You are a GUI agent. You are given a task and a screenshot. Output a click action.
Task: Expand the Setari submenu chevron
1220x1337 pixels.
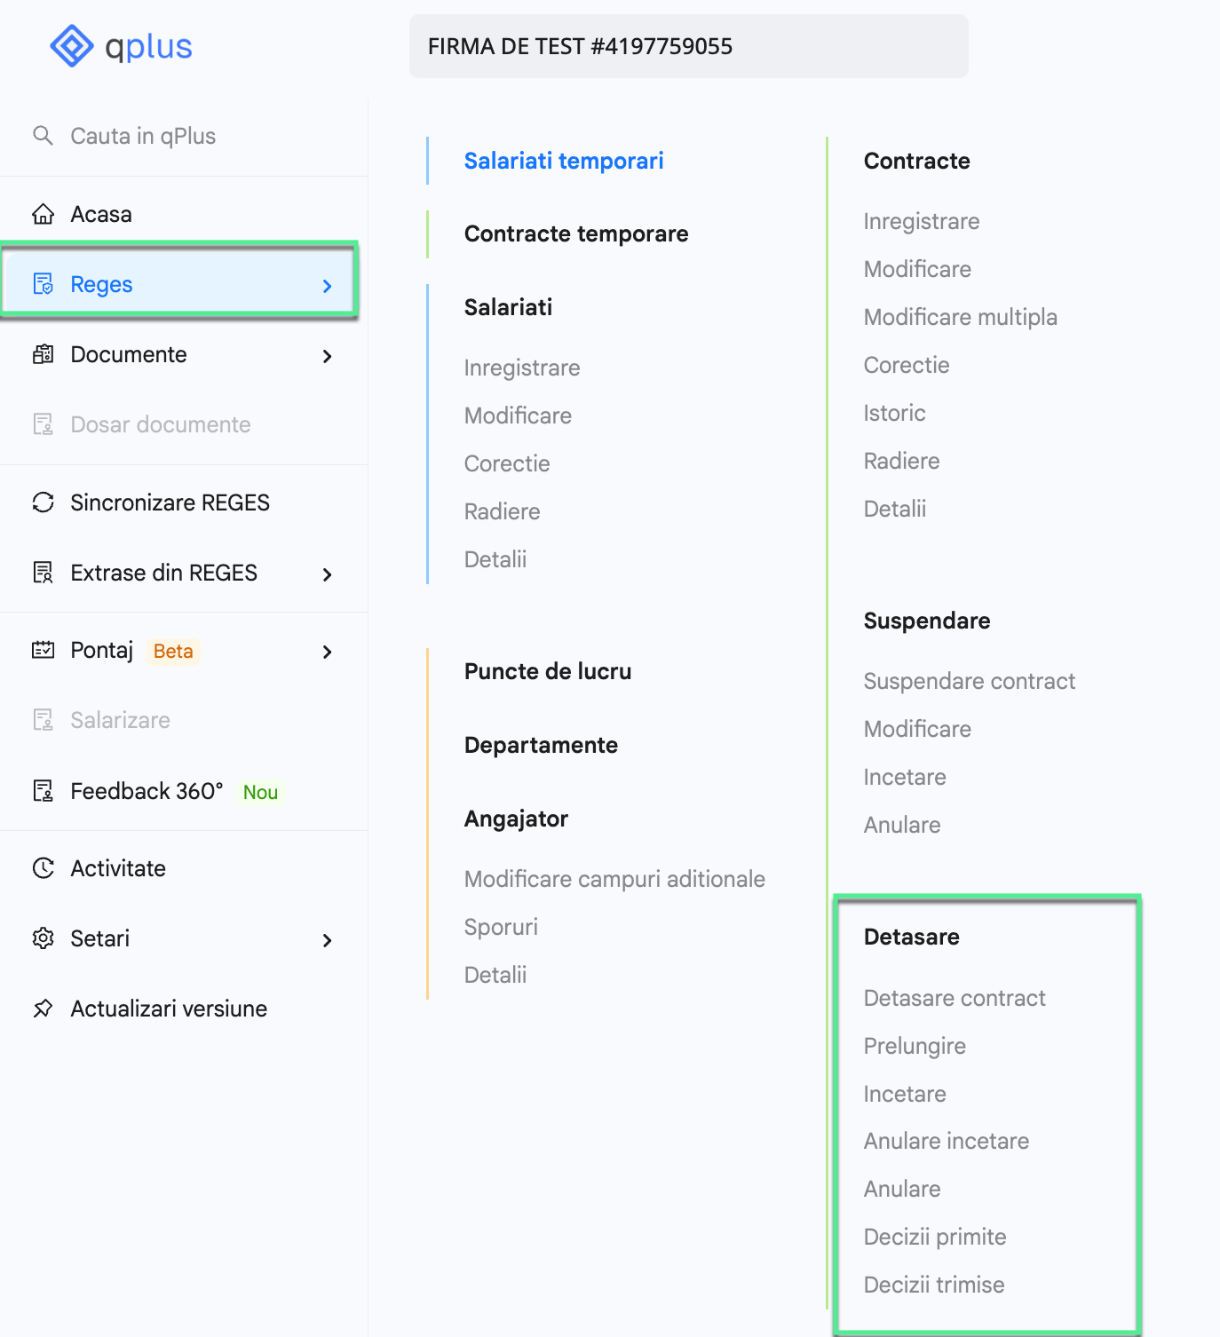point(328,940)
